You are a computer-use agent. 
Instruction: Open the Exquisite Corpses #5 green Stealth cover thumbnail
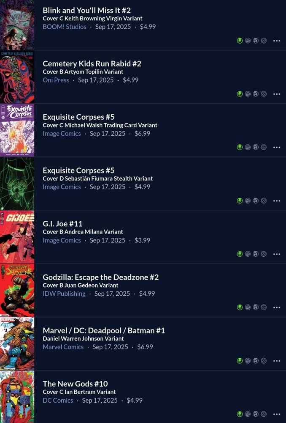(x=17, y=184)
